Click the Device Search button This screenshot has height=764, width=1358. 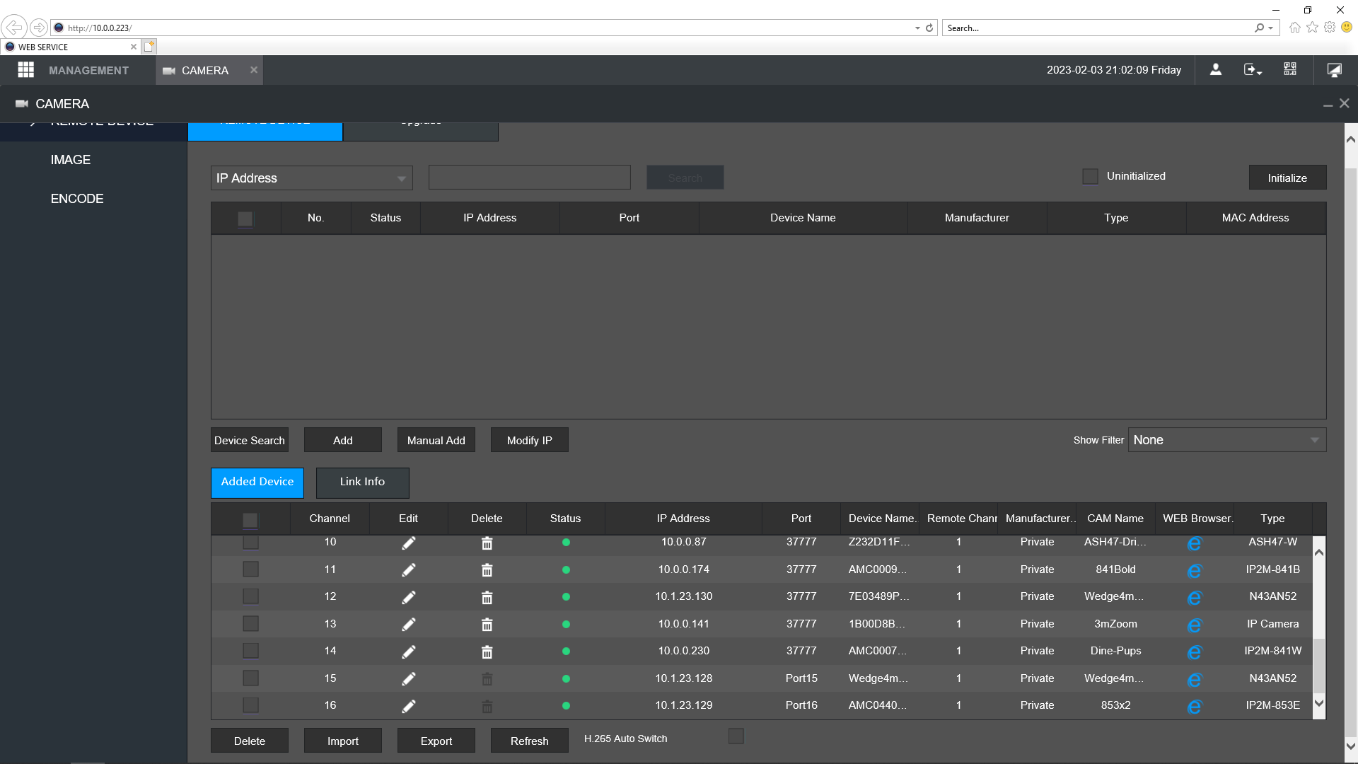point(250,440)
